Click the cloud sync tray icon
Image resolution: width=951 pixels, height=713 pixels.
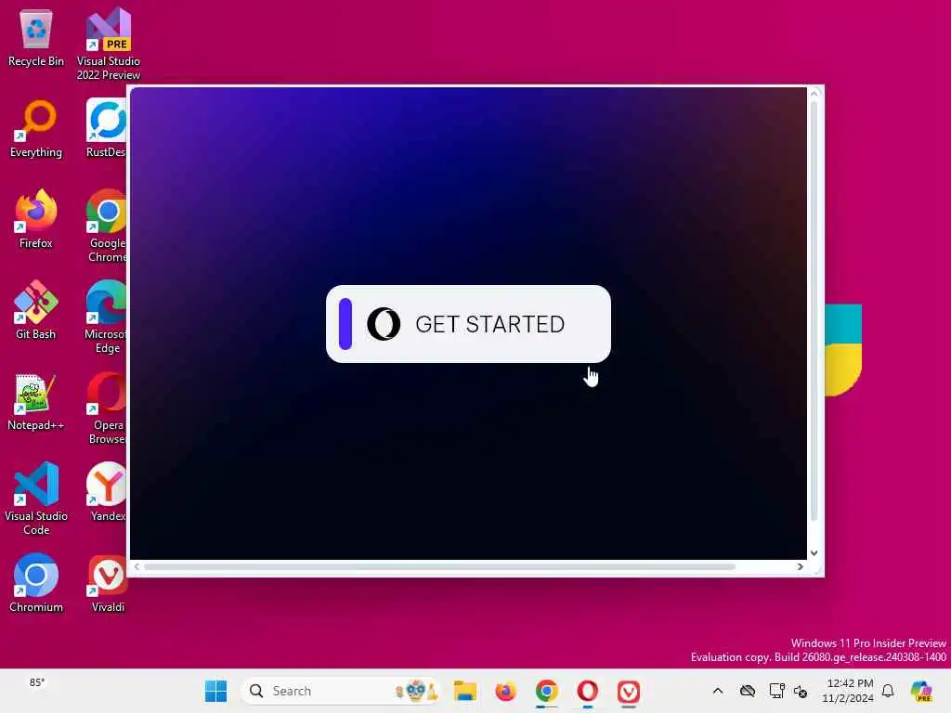pos(748,691)
